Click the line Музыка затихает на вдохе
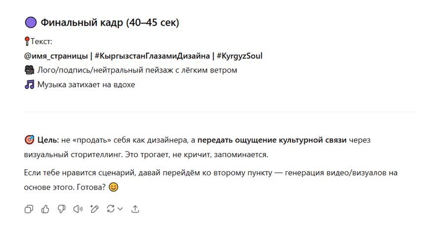Screen dimensions: 445x228 pos(86,84)
